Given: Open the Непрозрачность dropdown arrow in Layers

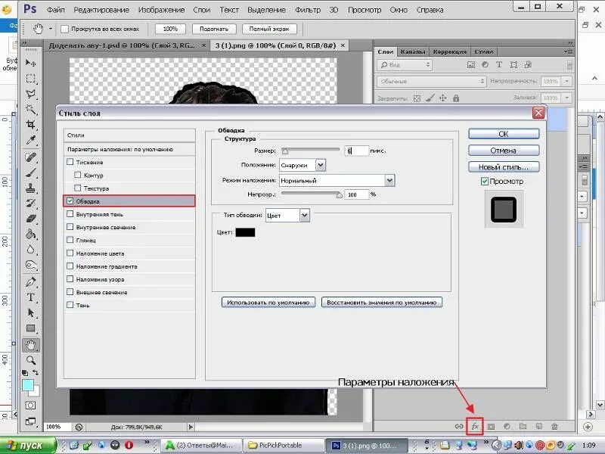Looking at the screenshot, I should [x=566, y=82].
